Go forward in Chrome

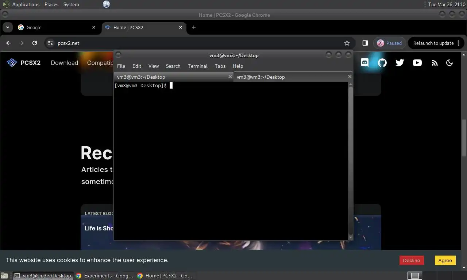[x=22, y=43]
